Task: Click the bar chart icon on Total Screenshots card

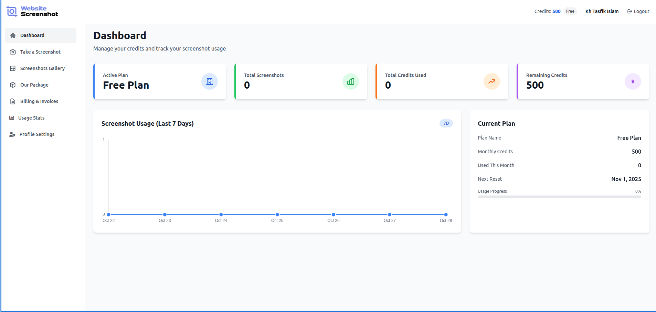Action: click(x=350, y=81)
